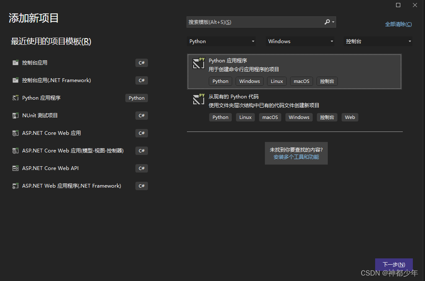Click the Python tag under Python 应用程序 result
This screenshot has height=281, width=425.
pos(220,81)
